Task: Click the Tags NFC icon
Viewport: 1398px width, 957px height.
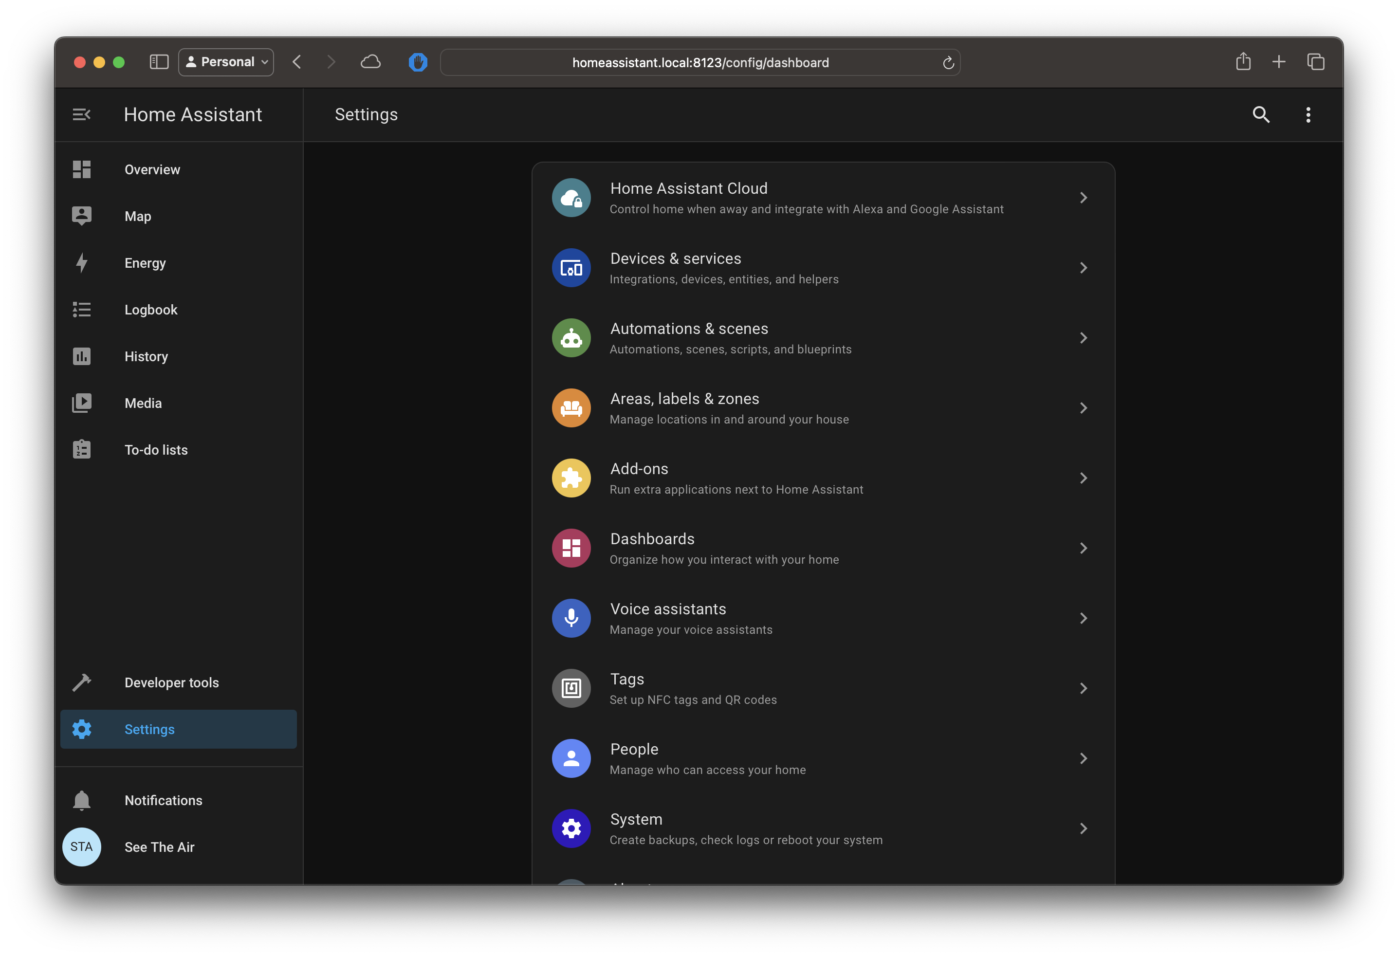Action: (571, 688)
